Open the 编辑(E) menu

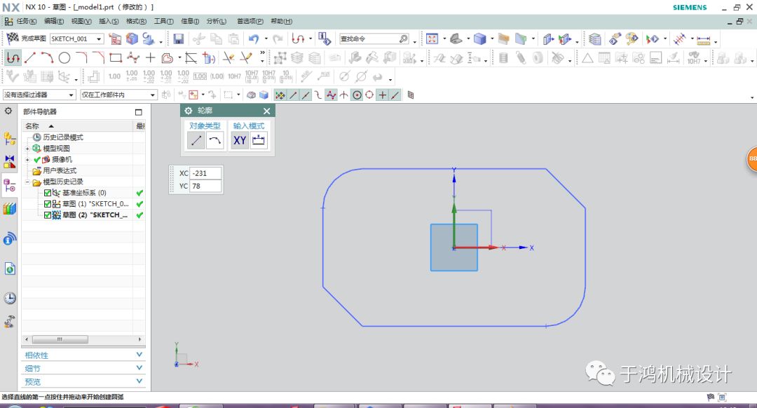(53, 21)
